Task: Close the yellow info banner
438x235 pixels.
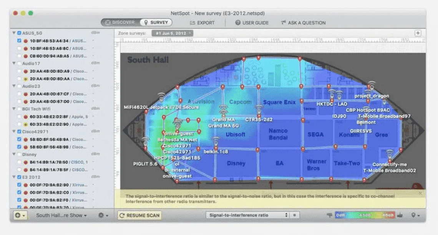Action: [x=420, y=193]
